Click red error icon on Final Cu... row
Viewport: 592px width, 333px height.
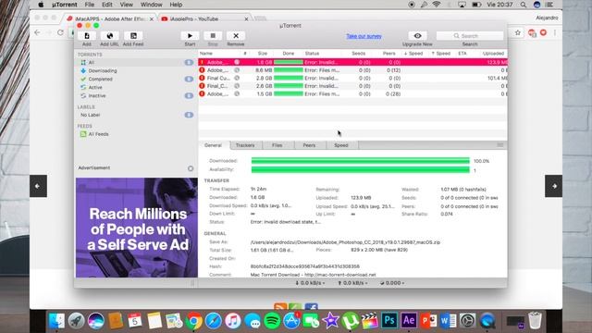(x=202, y=78)
